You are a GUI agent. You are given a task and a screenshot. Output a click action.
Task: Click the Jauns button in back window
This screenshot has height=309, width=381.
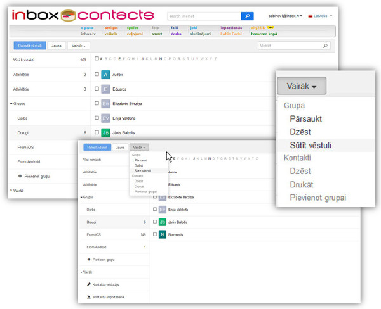click(x=57, y=46)
